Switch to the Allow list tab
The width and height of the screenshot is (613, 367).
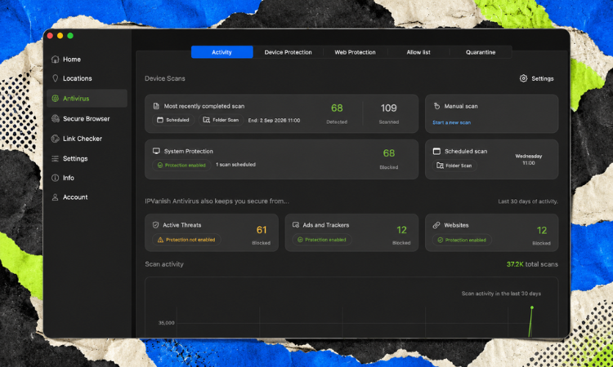(x=418, y=52)
